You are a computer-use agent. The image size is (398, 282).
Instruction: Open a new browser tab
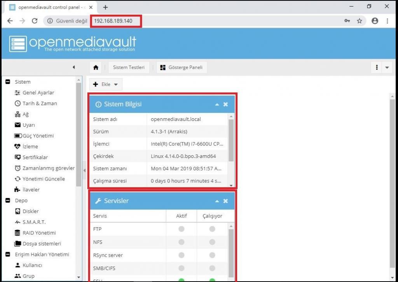coord(105,7)
